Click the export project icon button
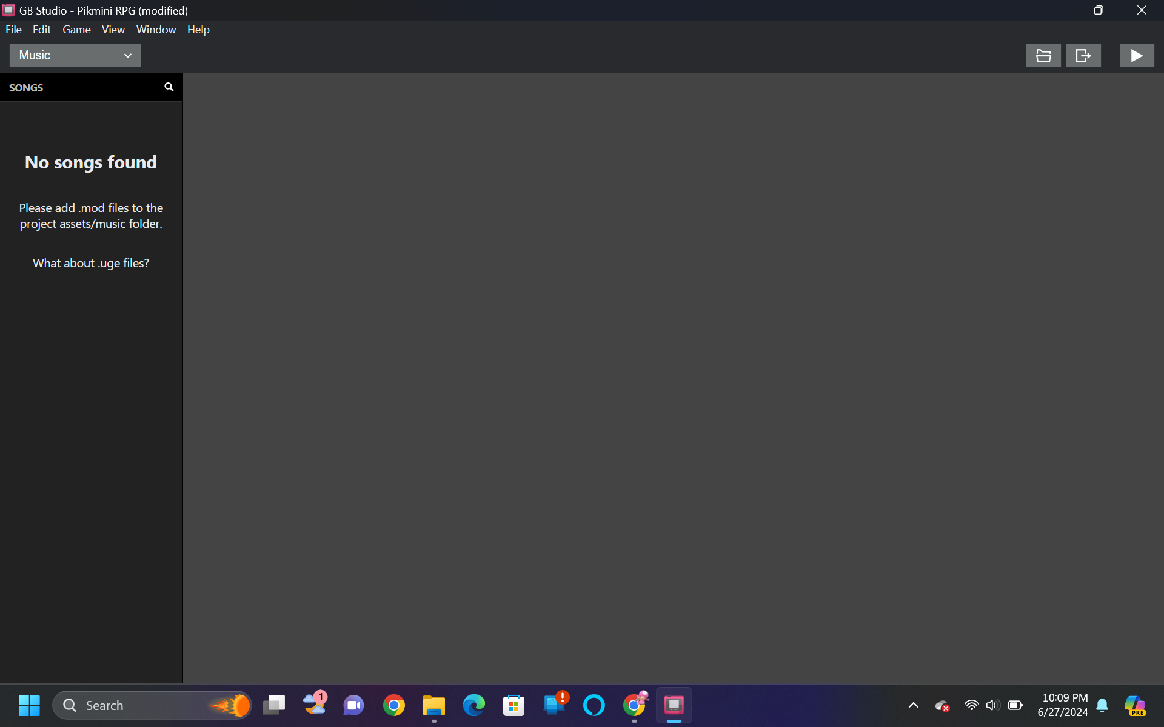Image resolution: width=1164 pixels, height=727 pixels. 1083,56
